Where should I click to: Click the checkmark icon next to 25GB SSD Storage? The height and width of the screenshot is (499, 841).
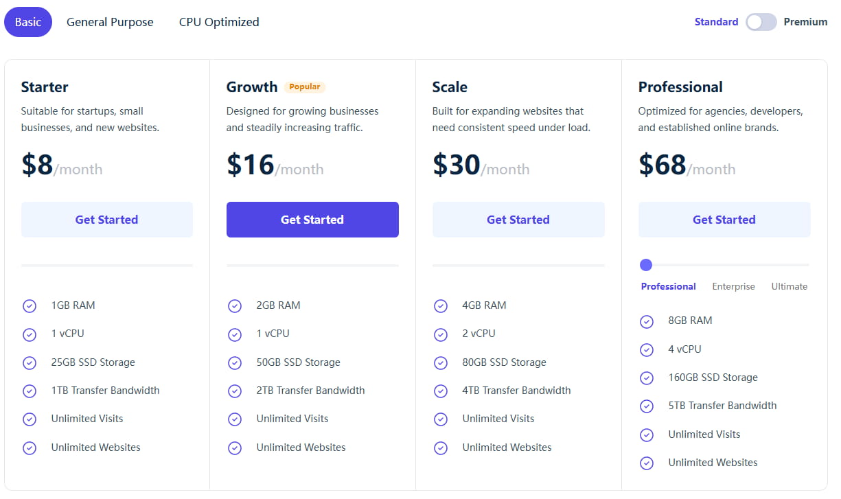click(30, 363)
